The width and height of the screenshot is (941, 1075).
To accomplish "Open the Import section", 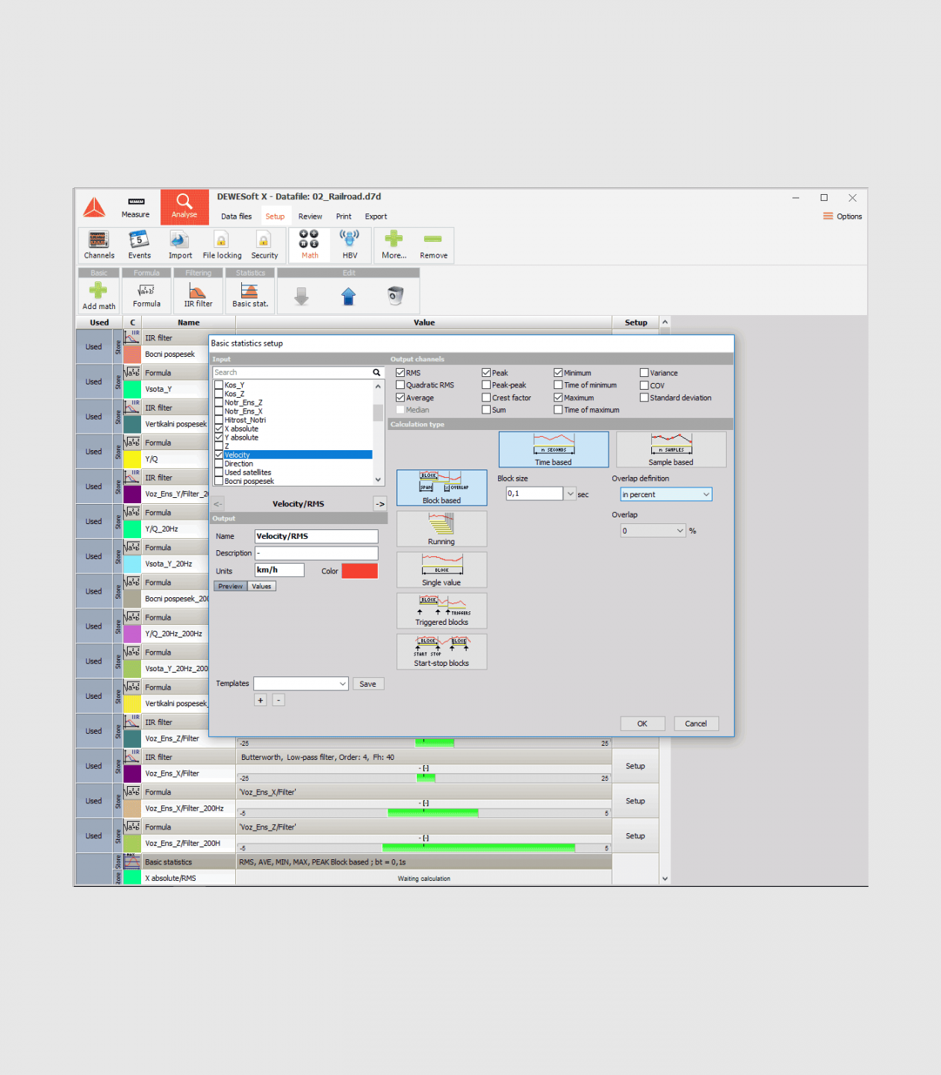I will [180, 246].
